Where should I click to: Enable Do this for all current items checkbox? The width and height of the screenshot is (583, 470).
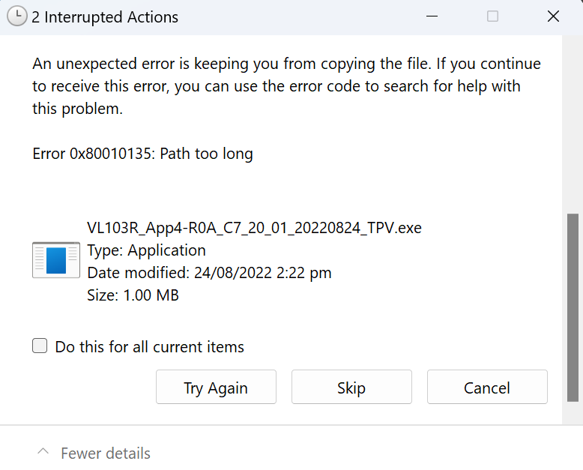pos(40,346)
